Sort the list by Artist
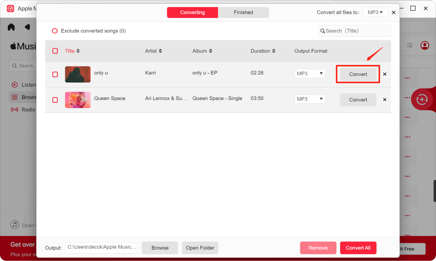The image size is (436, 261). point(154,51)
